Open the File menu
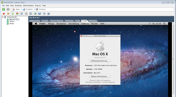 coord(4,6)
